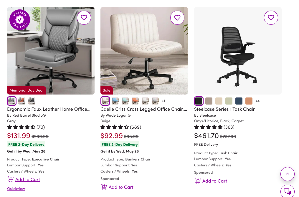Image resolution: width=299 pixels, height=197 pixels.
Task: Save the Ergonomic Faux Leather chair to favorites
Action: [84, 18]
